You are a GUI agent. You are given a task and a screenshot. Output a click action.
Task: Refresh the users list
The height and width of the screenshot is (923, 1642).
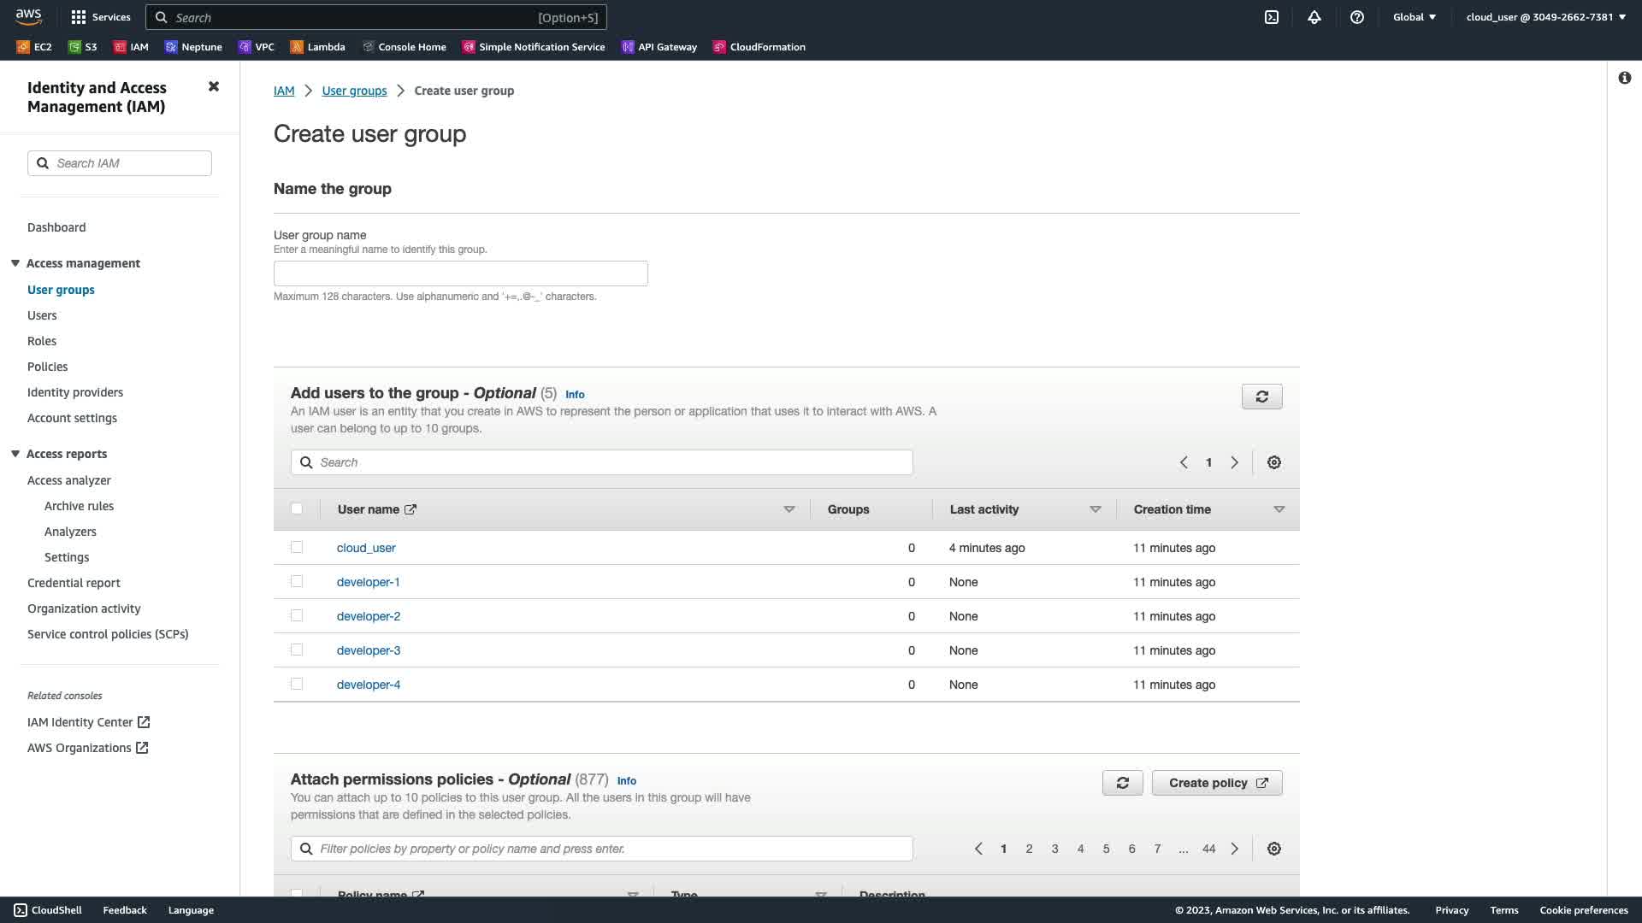pyautogui.click(x=1261, y=397)
